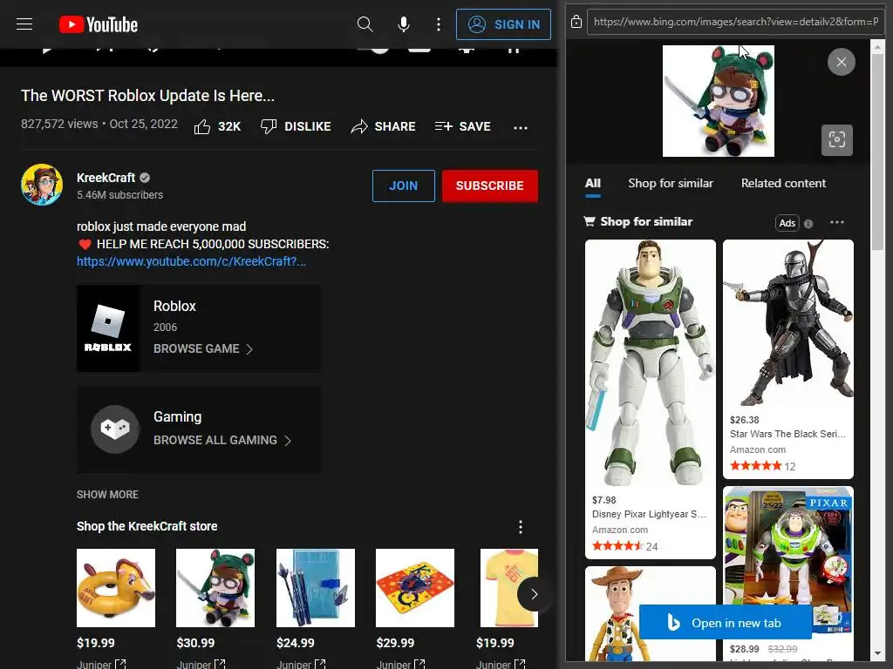Advance store carousel with next arrow
Image resolution: width=893 pixels, height=669 pixels.
[534, 594]
